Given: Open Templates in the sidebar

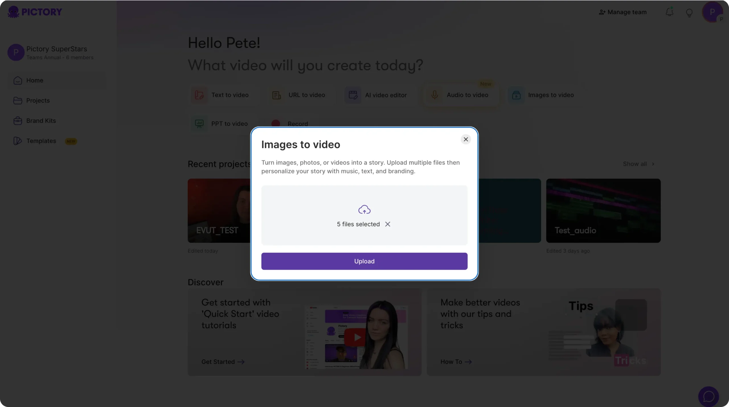Looking at the screenshot, I should pyautogui.click(x=41, y=141).
